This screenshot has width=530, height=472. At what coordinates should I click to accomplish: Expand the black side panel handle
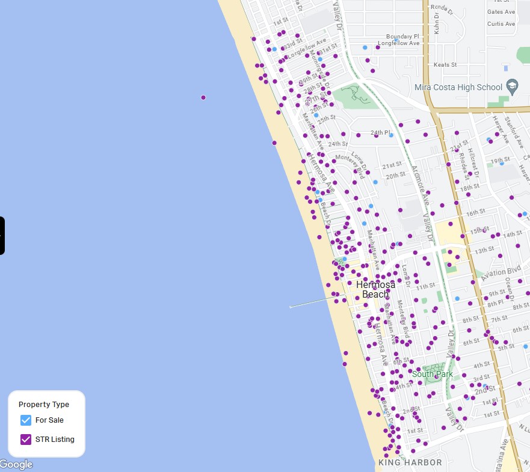(2, 236)
